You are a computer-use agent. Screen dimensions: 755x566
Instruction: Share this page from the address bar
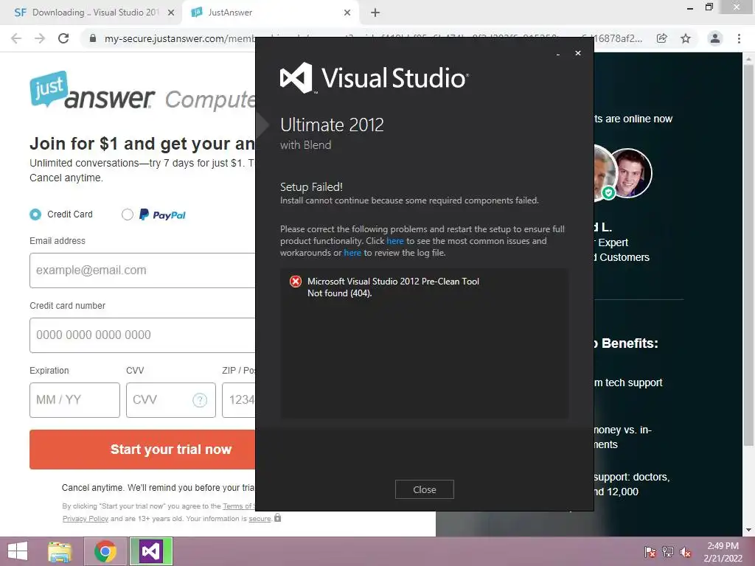point(662,38)
